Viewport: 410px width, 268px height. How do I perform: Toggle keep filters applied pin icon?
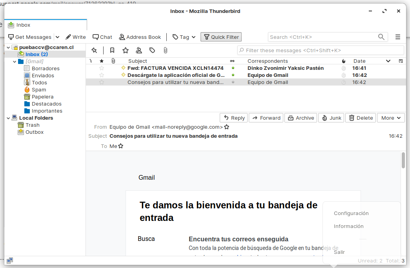point(94,50)
